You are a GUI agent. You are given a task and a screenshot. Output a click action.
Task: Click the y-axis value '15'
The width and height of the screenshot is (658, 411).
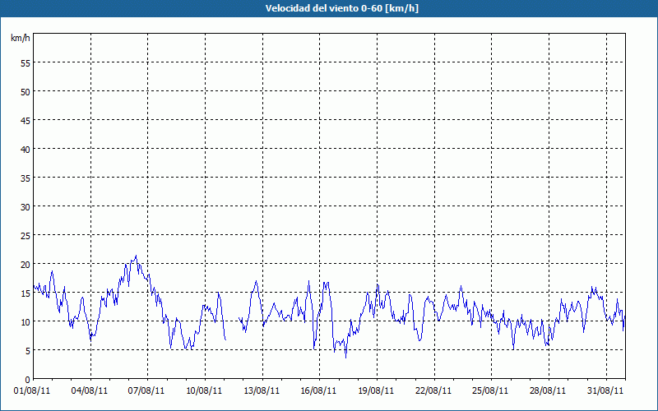click(25, 293)
